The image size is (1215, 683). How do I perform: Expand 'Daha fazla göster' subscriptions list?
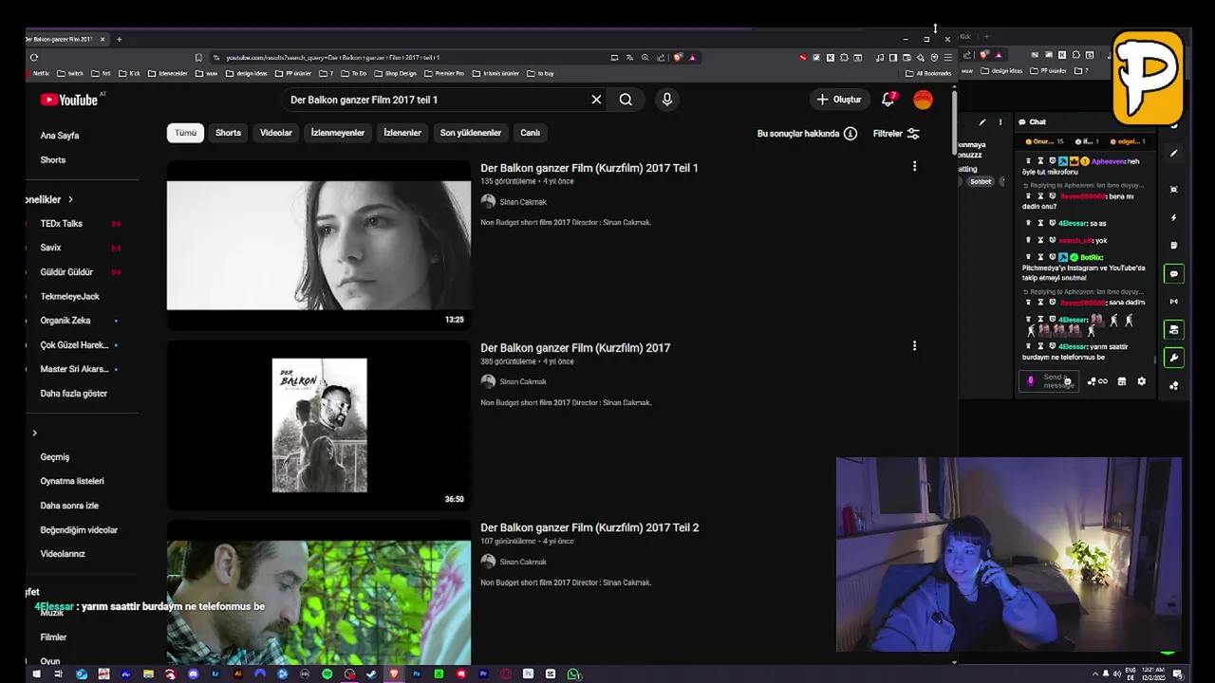click(x=73, y=394)
